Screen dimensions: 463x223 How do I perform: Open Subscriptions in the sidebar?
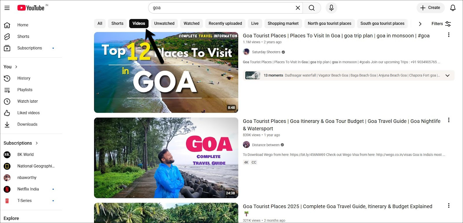click(x=29, y=48)
